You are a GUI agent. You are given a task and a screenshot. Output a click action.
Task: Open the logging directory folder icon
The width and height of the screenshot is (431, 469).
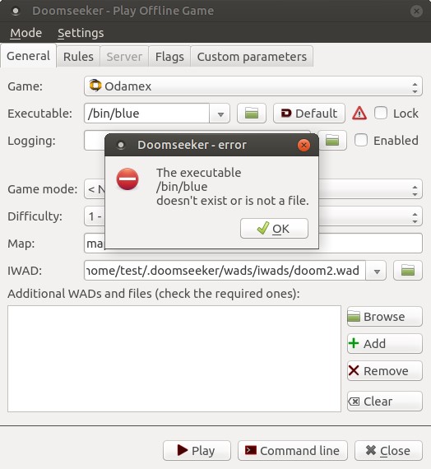click(332, 141)
